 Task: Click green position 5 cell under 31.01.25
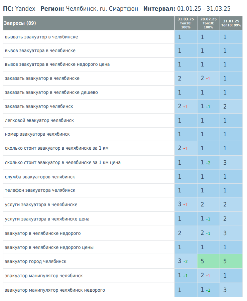pos(231,261)
